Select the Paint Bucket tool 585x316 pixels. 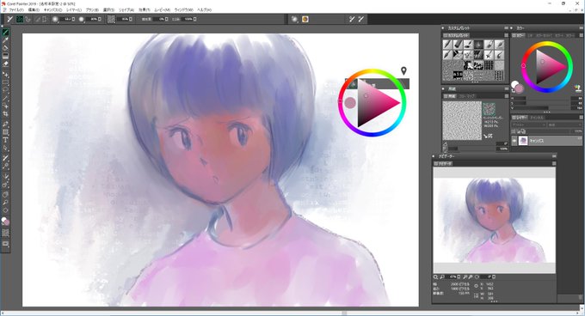pyautogui.click(x=5, y=48)
